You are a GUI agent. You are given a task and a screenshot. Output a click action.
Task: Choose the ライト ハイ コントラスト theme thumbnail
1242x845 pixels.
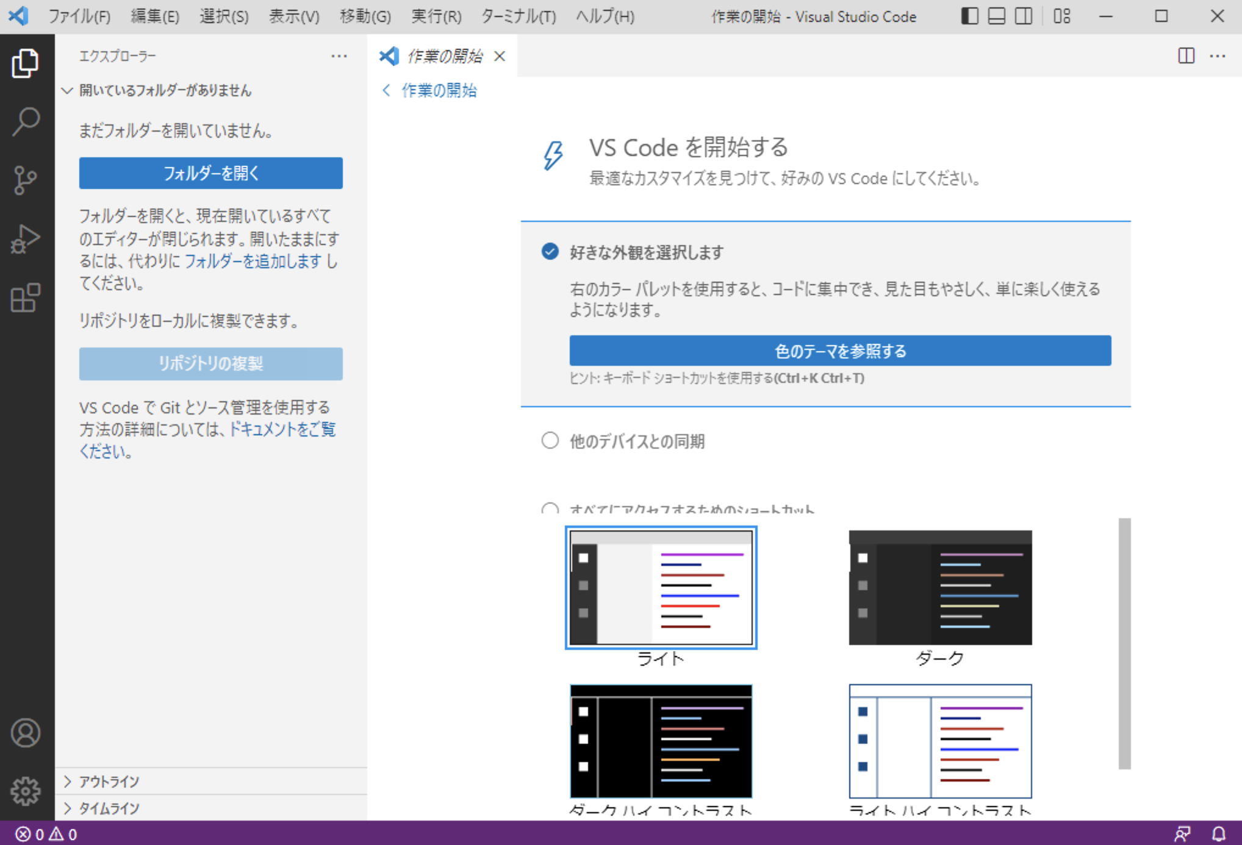click(940, 741)
